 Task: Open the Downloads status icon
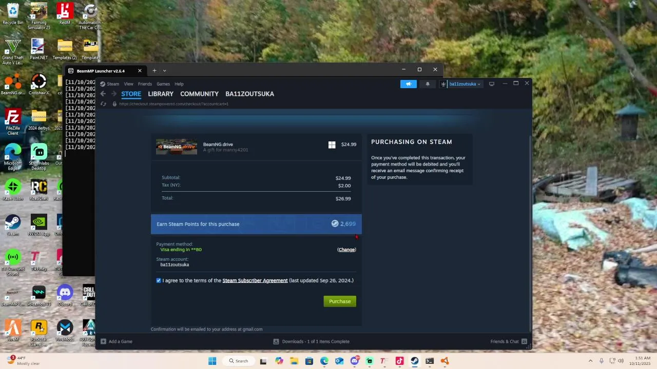pyautogui.click(x=276, y=341)
